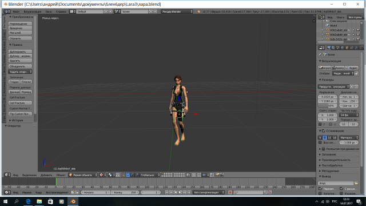Toggle visibility eye of 0d5c592b object
This screenshot has height=206, width=366.
(x=349, y=39)
